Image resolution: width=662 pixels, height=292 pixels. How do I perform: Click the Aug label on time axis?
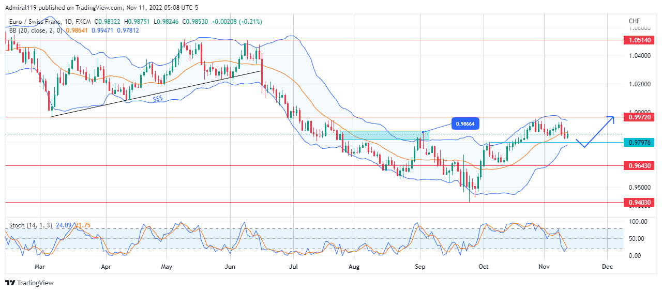pyautogui.click(x=354, y=267)
